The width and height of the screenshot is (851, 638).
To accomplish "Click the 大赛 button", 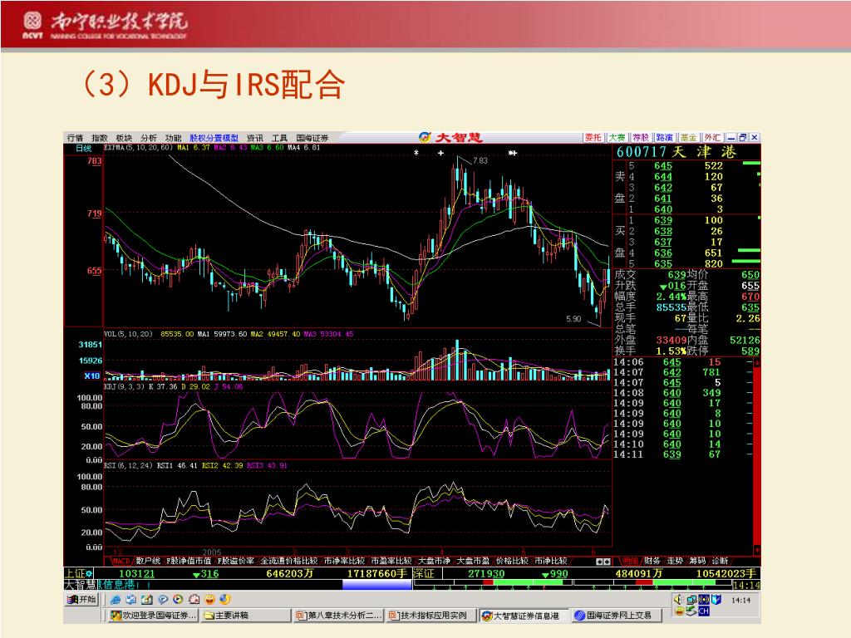I will (617, 138).
